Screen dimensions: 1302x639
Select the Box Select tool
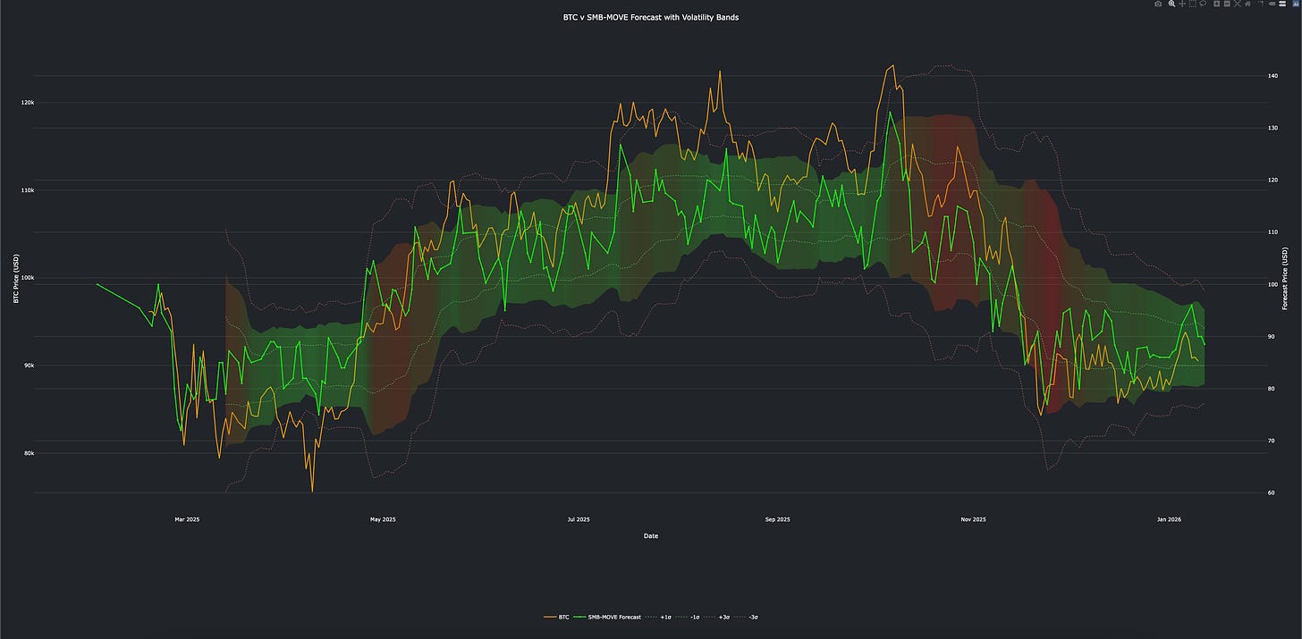[x=1193, y=4]
